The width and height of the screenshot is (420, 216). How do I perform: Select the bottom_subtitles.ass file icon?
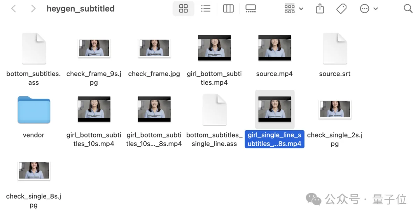coord(34,49)
